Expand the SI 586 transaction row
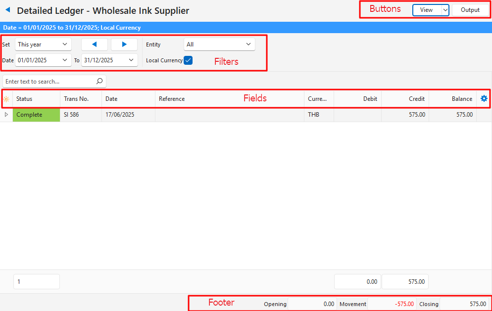This screenshot has height=311, width=492. [6, 115]
